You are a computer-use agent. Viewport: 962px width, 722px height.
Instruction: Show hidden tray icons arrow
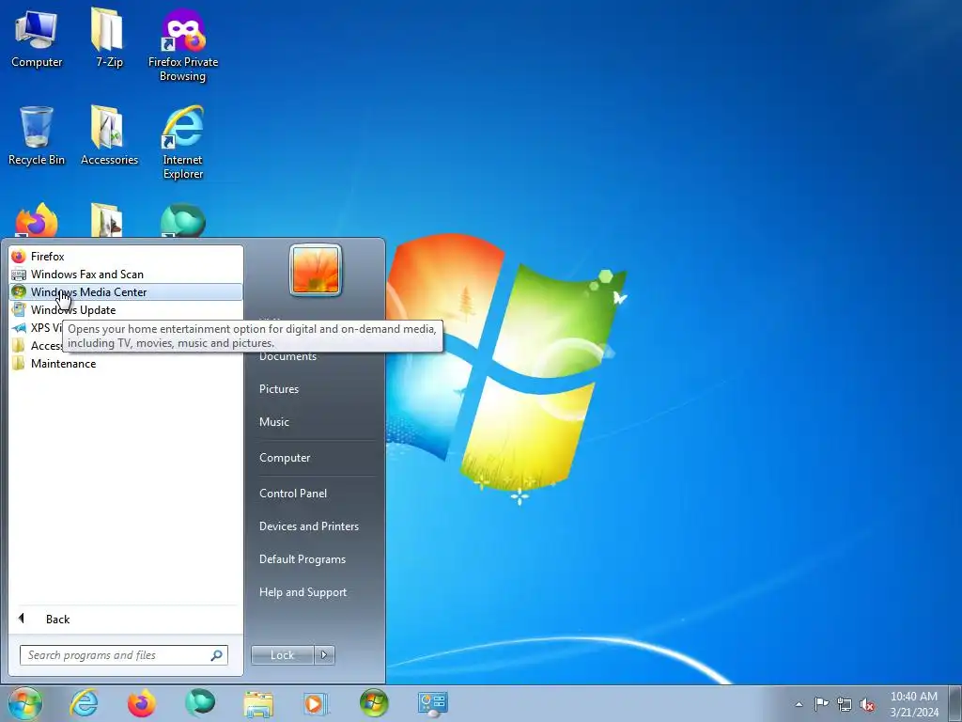pyautogui.click(x=799, y=704)
